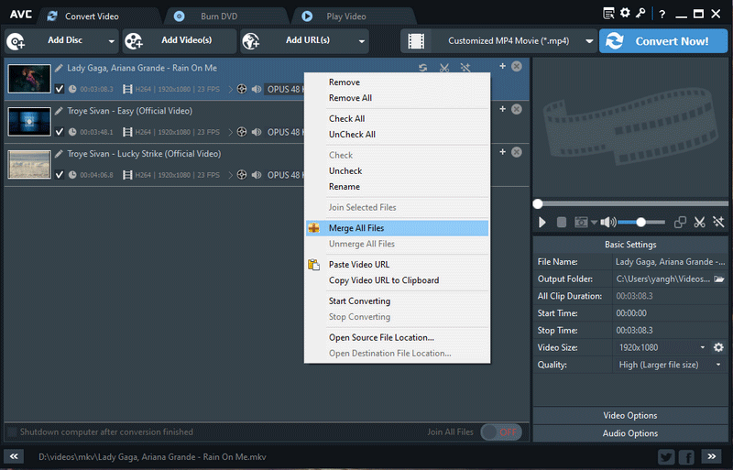The width and height of the screenshot is (733, 470).
Task: Click the registration key icon
Action: 640,13
